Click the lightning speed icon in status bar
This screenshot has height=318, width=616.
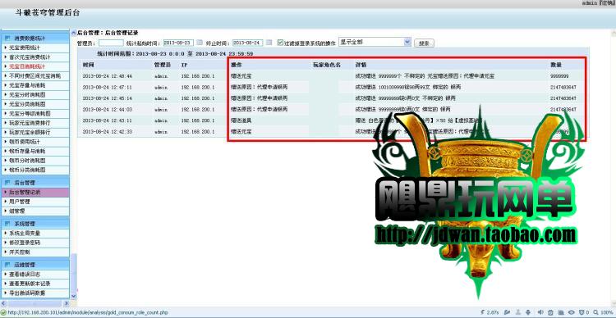[x=482, y=312]
